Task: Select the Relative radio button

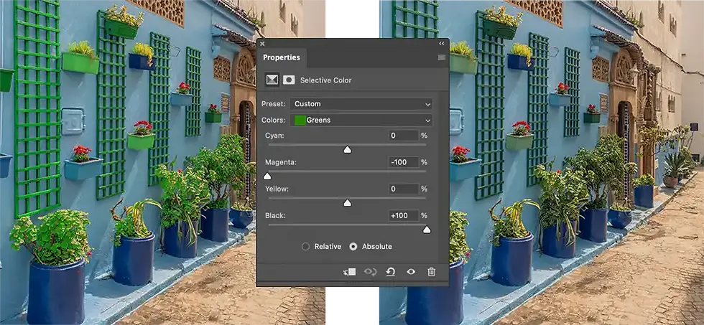Action: (306, 247)
